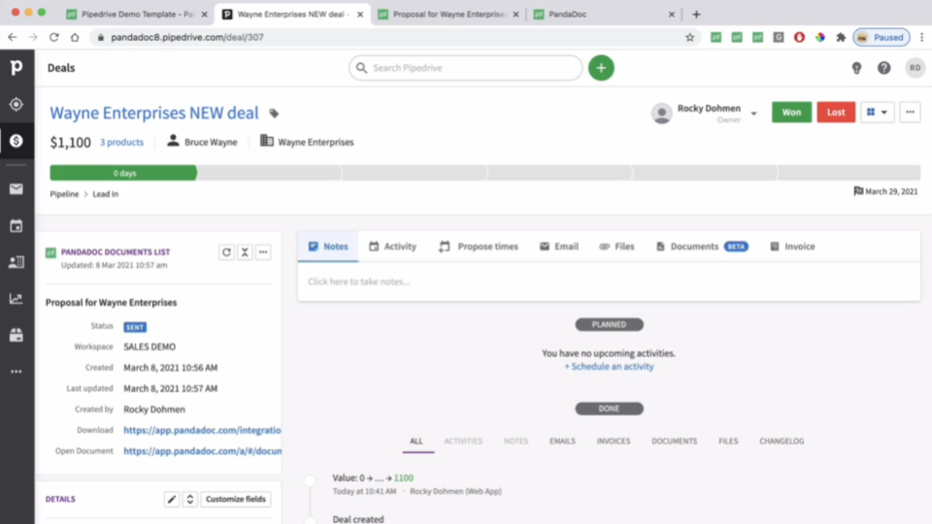This screenshot has width=932, height=524.
Task: Open calendar Activities icon in sidebar
Action: pos(17,226)
